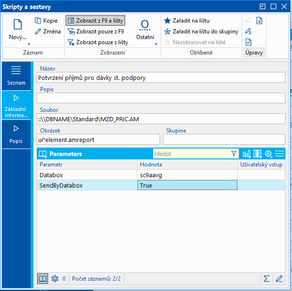Viewport: 292px width, 291px height.
Task: Sort by Parametr column header
Action: coord(87,165)
